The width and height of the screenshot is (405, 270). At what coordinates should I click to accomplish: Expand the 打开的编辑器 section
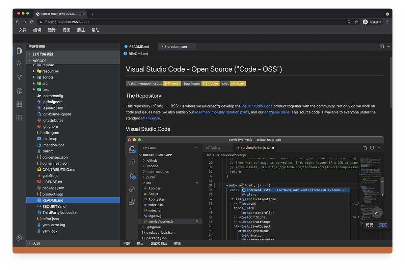(x=43, y=54)
